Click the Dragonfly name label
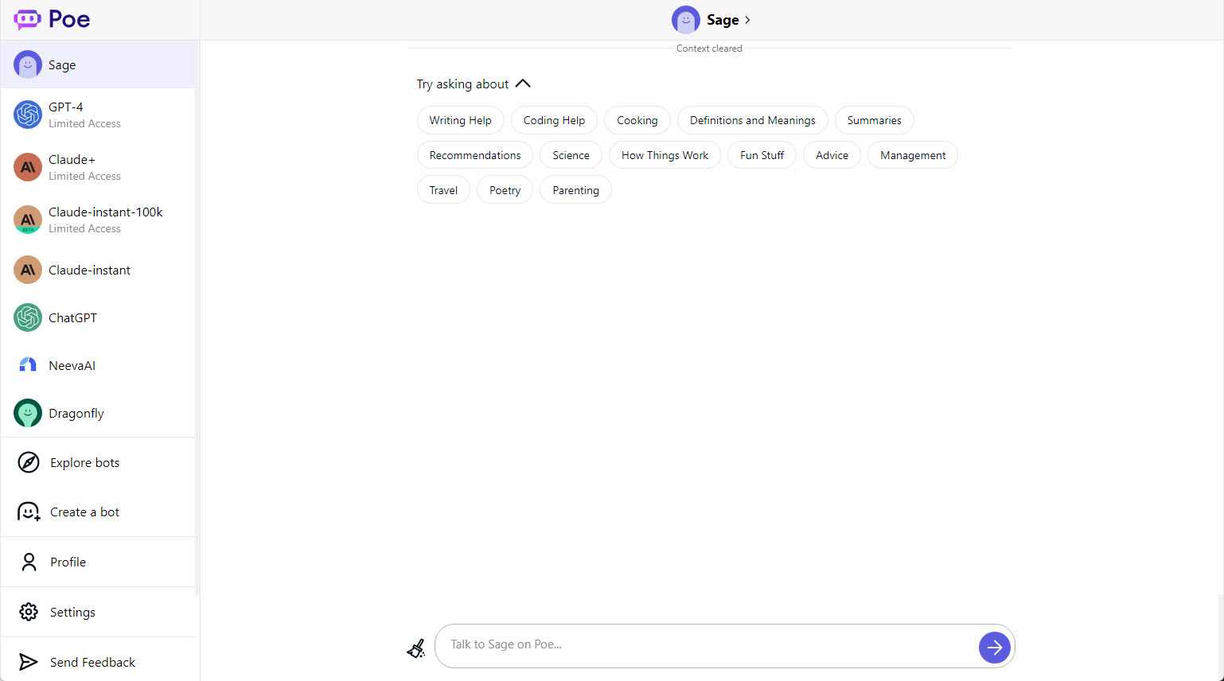This screenshot has height=681, width=1224. 76,414
